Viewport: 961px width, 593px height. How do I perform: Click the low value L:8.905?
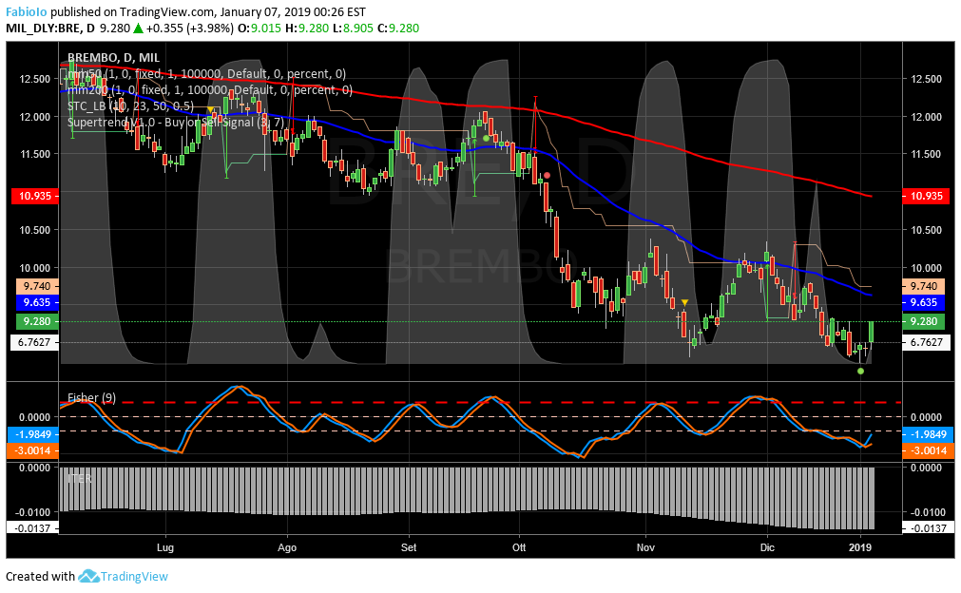[353, 29]
